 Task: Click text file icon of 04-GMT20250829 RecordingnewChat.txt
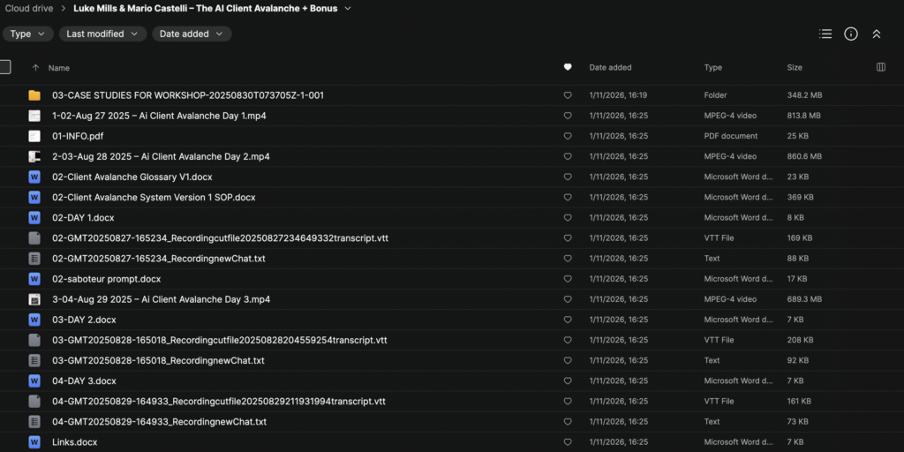(x=34, y=422)
